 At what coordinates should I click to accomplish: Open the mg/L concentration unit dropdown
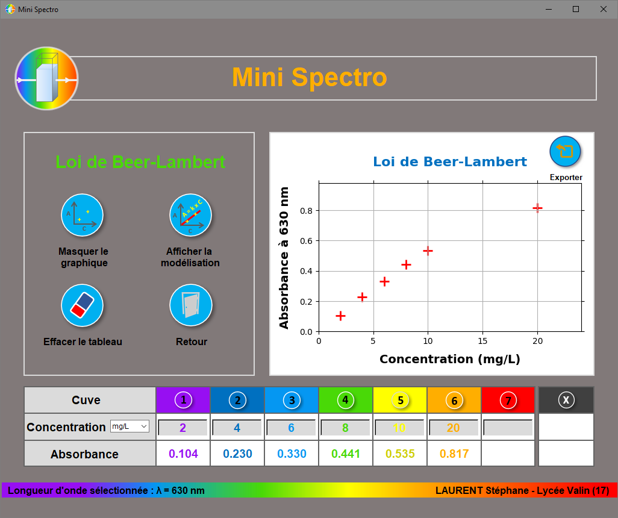tap(130, 426)
